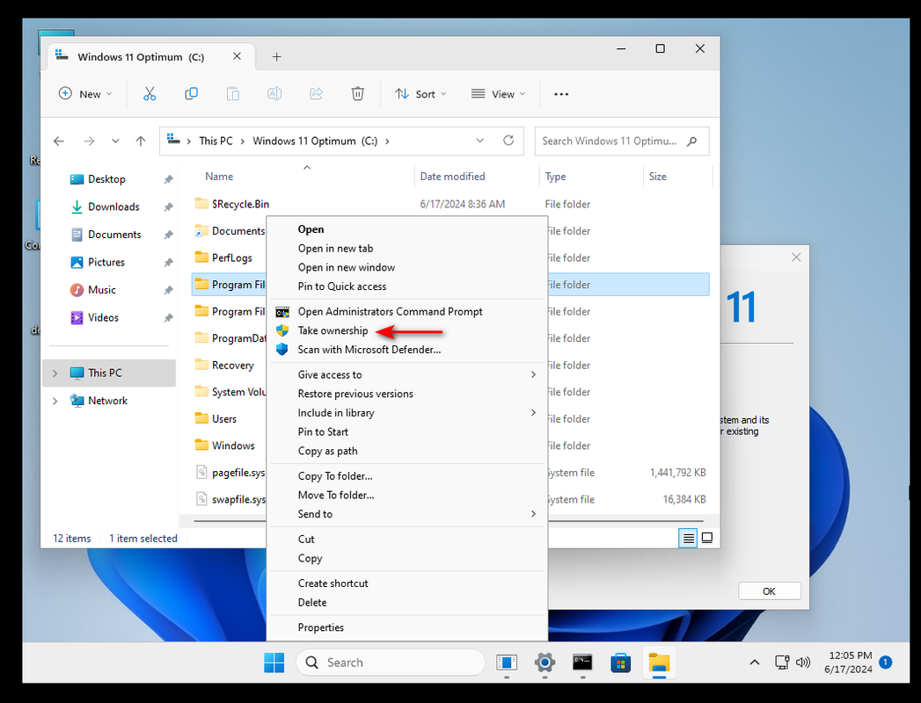This screenshot has height=703, width=921.
Task: Sort by Date modified column header
Action: click(452, 176)
